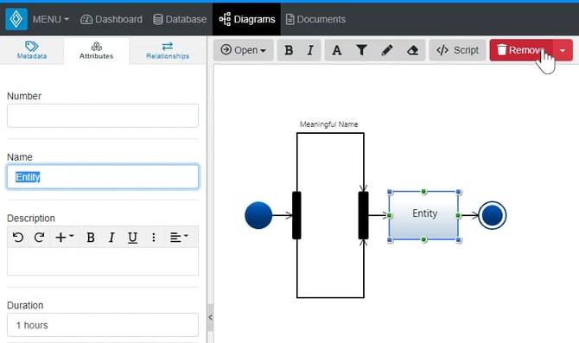Open the diagram toolbar Open dropdown
Screen dimensions: 579x343
click(x=243, y=50)
